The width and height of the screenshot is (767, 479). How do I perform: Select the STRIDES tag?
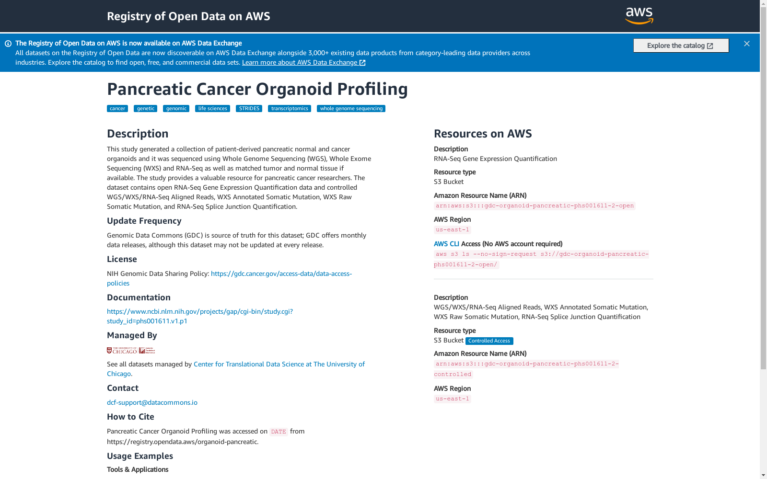[x=249, y=109]
